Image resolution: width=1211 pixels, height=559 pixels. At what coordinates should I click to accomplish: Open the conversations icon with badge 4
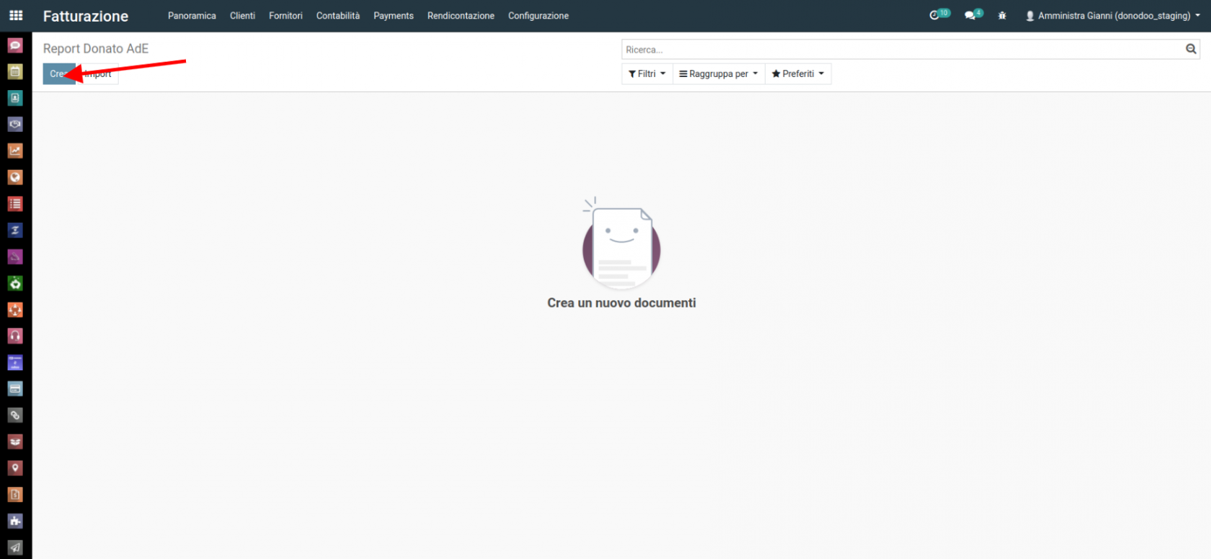point(971,15)
